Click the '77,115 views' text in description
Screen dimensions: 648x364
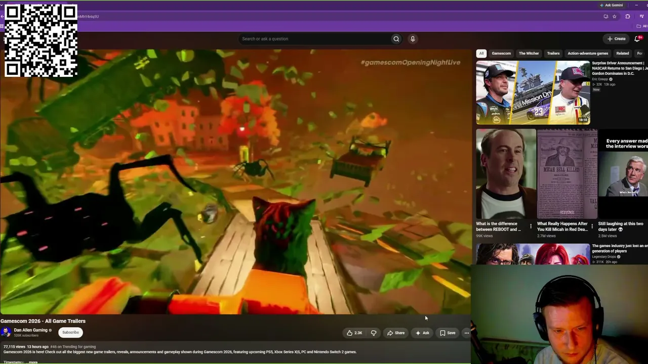(14, 347)
